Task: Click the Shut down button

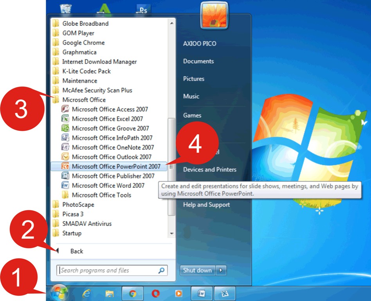Action: tap(197, 270)
